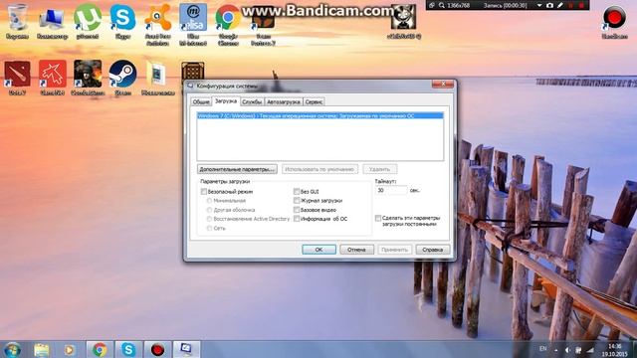Viewport: 637px width, 358px height.
Task: Click the network icon in the system tray
Action: click(590, 349)
